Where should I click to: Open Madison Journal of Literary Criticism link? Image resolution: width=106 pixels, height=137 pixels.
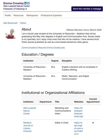pos(28,127)
